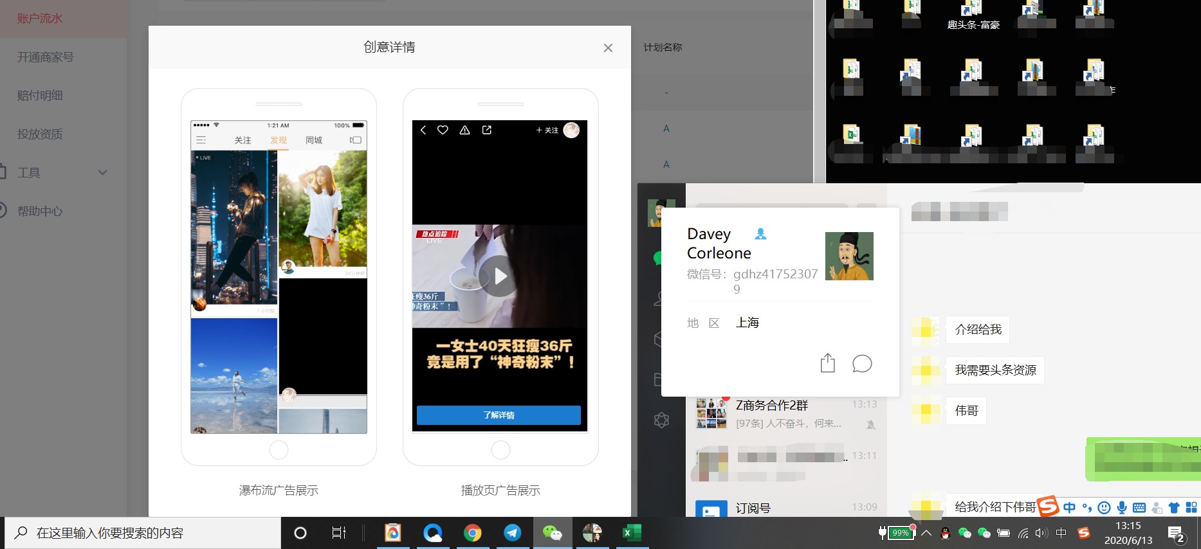1201x549 pixels.
Task: Open 帮助中心 in the sidebar
Action: (40, 211)
